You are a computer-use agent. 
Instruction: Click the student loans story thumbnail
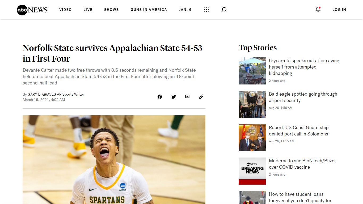[252, 197]
